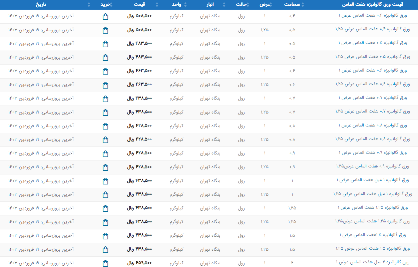Screen dimensions: 418x267
Task: Click buy icon for 1.5 sheet width 1.25
Action: click(105, 250)
